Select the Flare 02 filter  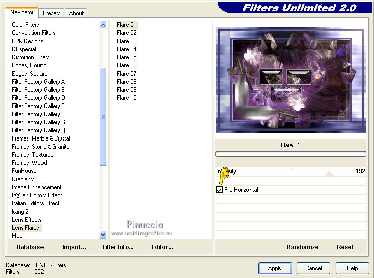tap(127, 33)
